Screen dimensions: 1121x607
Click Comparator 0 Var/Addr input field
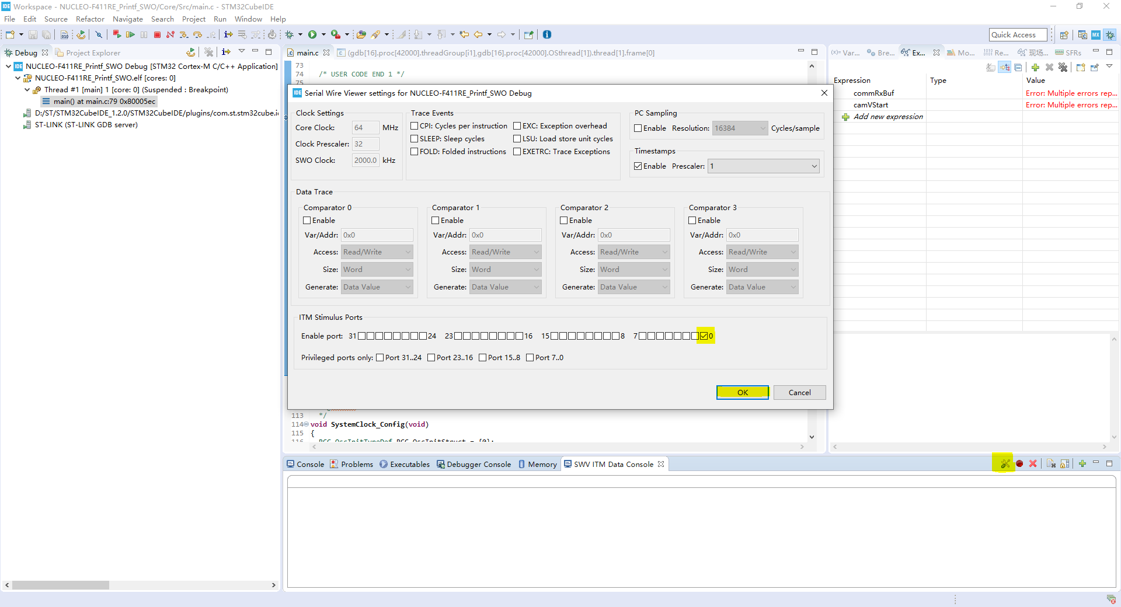377,235
